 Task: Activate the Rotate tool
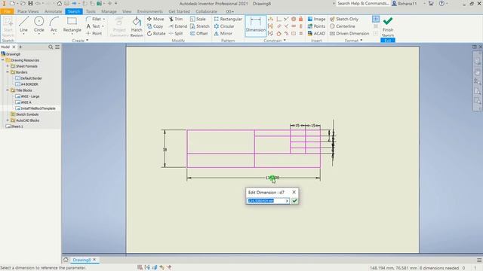(156, 33)
